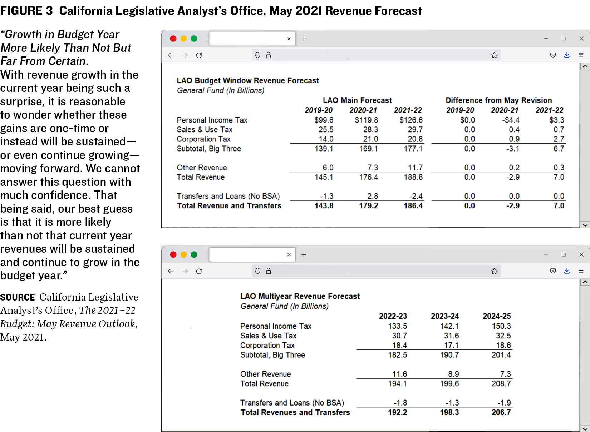
Task: Click red traffic light in bottom browser
Action: (x=173, y=254)
